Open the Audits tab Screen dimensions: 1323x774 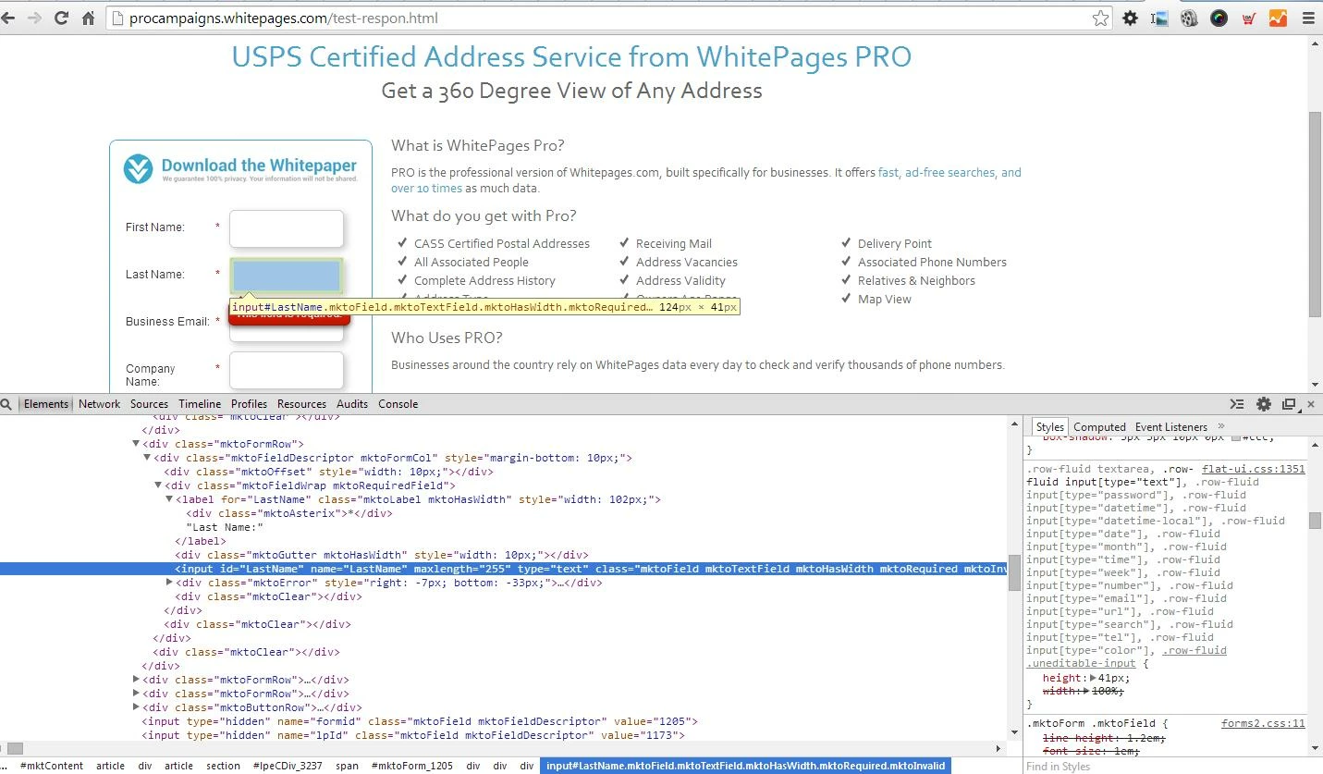[352, 404]
